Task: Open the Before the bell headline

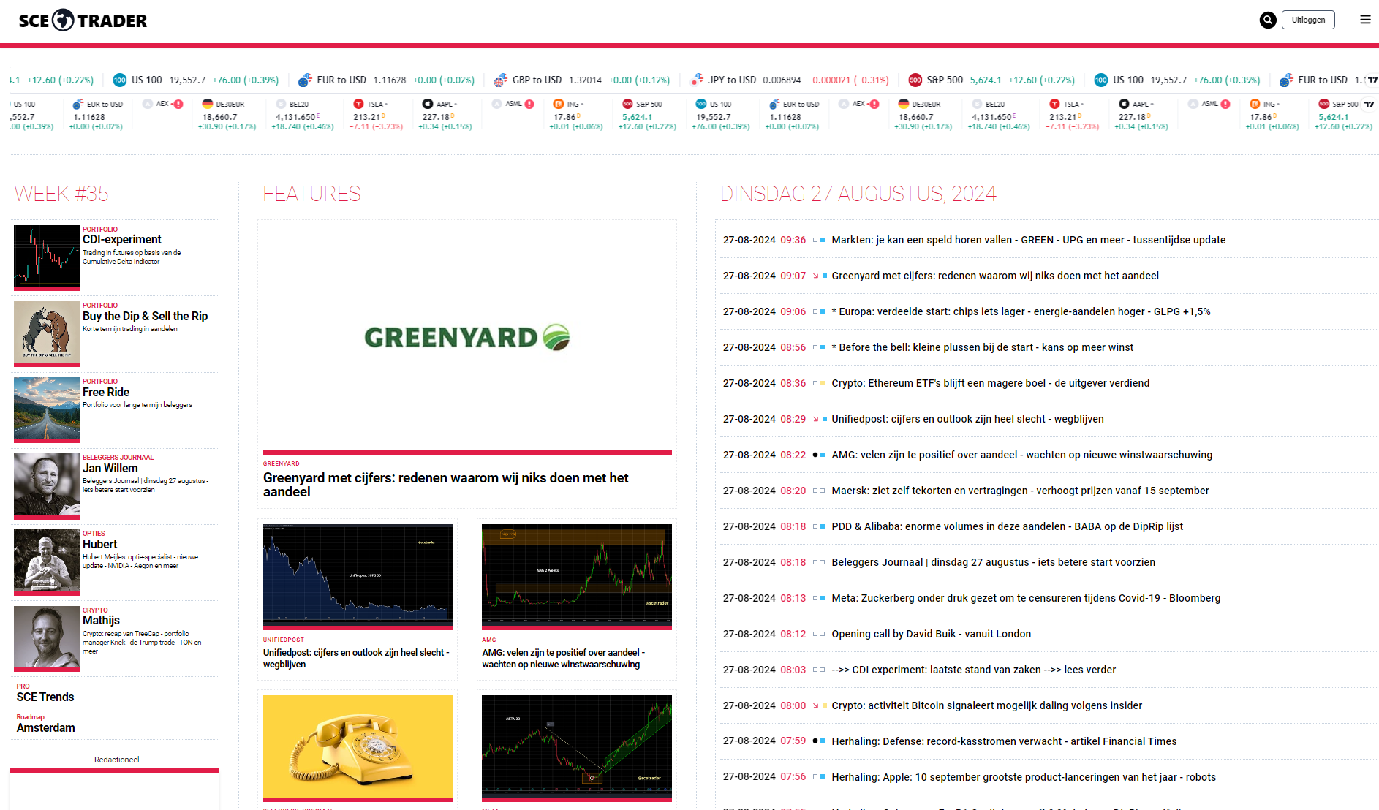Action: click(982, 347)
